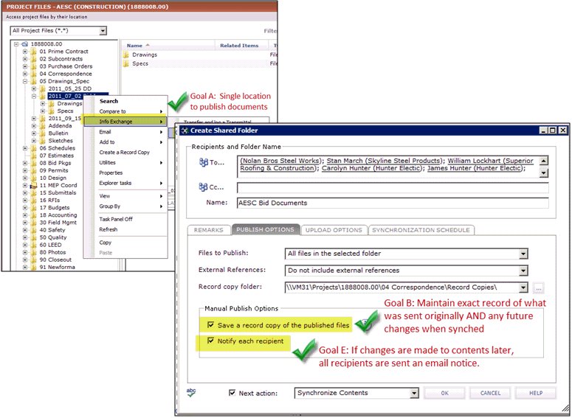Screen dimensions: 572x418
Task: Expand the 02 Subcontracts tree node
Action: click(25, 59)
